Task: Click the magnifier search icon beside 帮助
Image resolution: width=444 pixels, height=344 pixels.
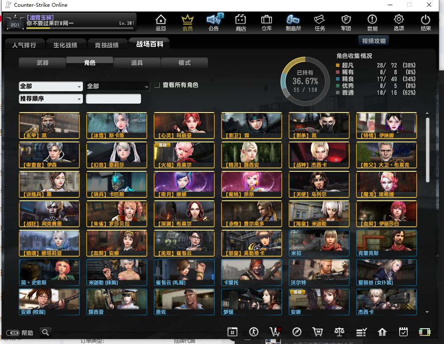Action: [46, 332]
